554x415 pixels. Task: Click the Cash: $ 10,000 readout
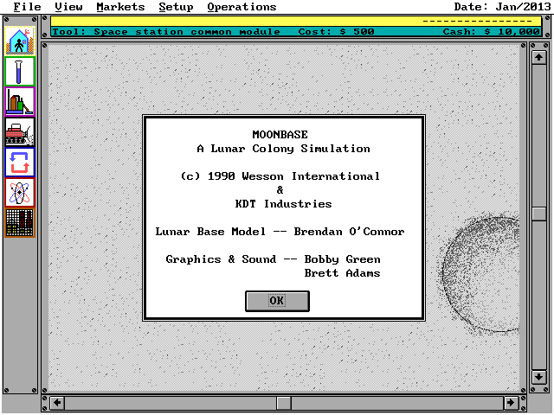coord(491,32)
